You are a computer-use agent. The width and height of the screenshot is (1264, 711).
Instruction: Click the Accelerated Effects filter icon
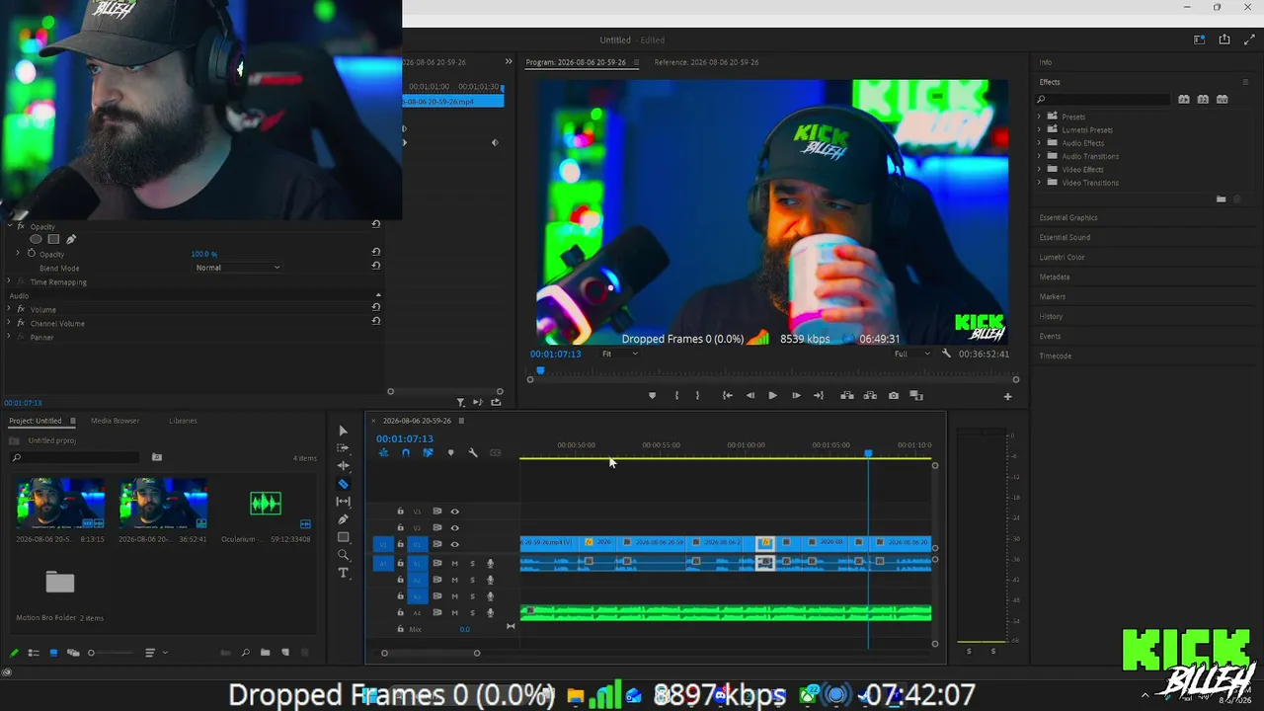1184,100
